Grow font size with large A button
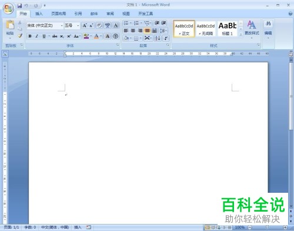This screenshot has width=294, height=231. (85, 25)
